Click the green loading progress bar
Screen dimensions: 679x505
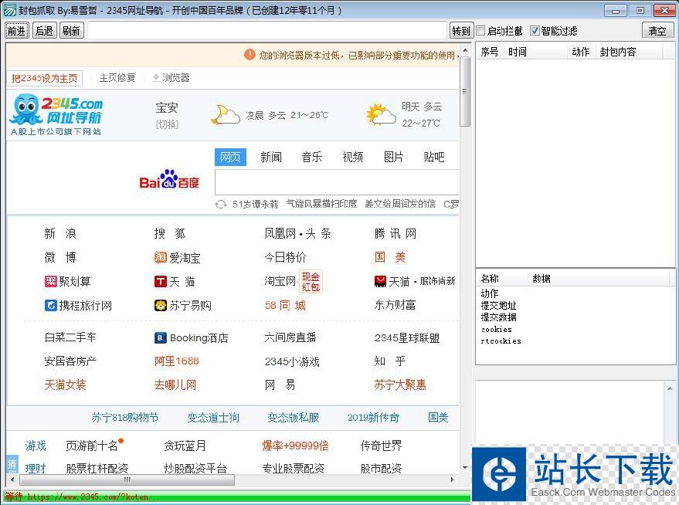237,497
